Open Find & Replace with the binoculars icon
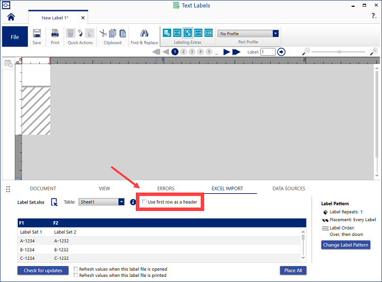This screenshot has height=282, width=382. [x=144, y=35]
